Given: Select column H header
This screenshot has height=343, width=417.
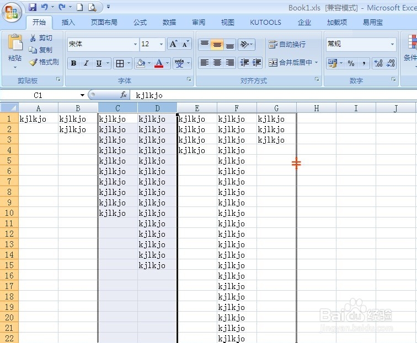Looking at the screenshot, I should 316,108.
